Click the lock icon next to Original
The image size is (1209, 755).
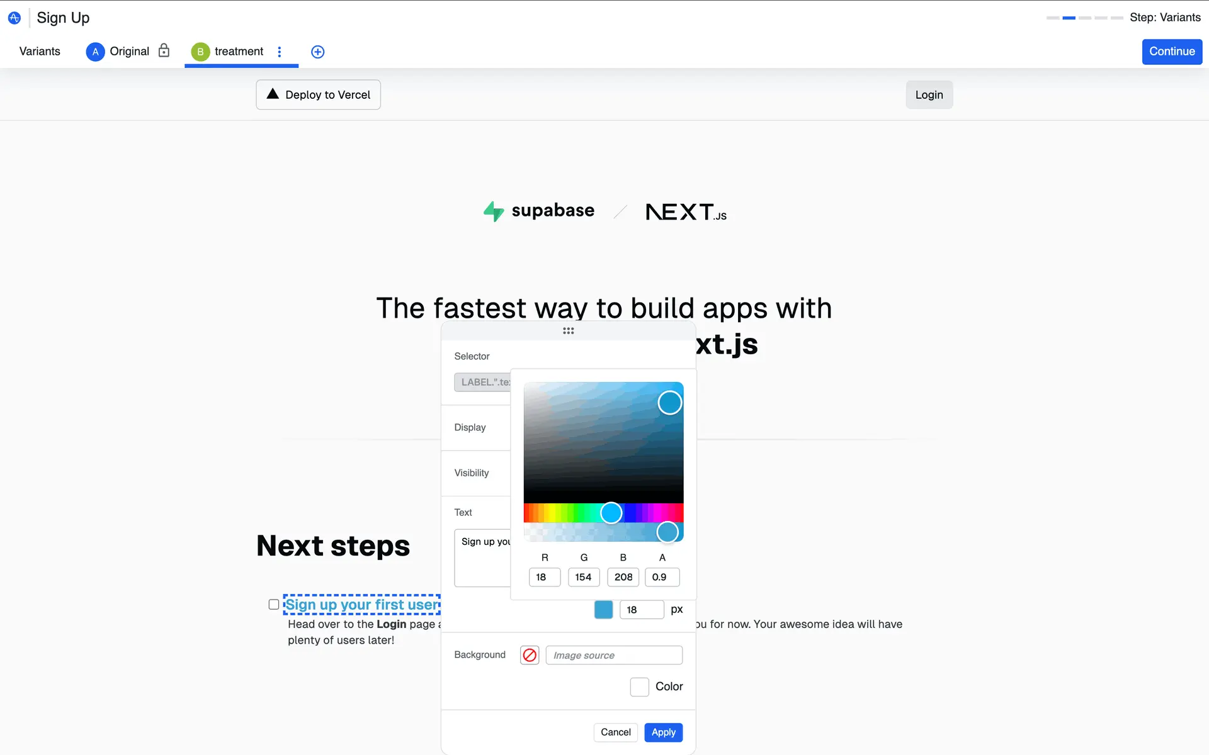pyautogui.click(x=164, y=50)
